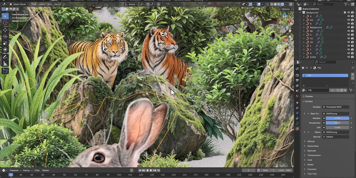
Task: Select the Move tool in the toolbar
Action: pyautogui.click(x=5, y=30)
